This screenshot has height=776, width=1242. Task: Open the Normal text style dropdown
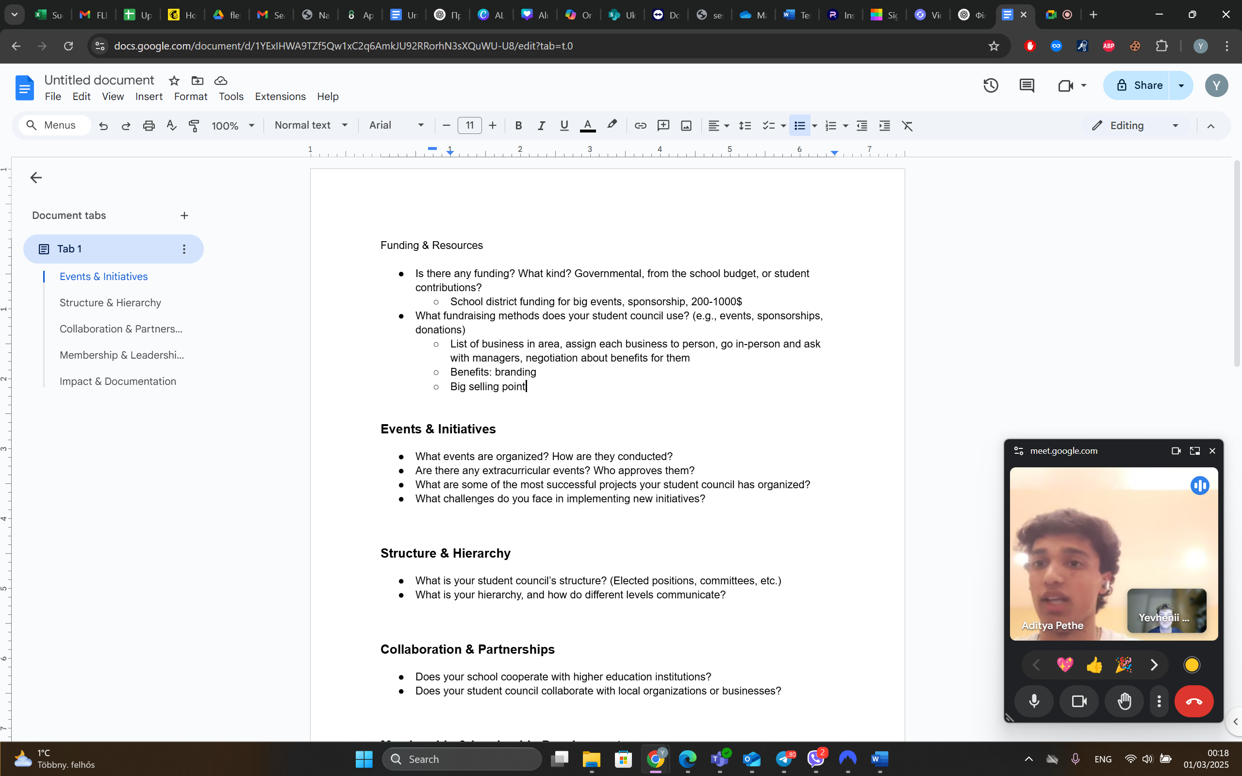(311, 125)
